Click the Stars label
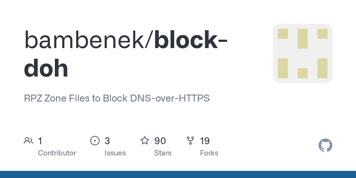 pos(163,153)
